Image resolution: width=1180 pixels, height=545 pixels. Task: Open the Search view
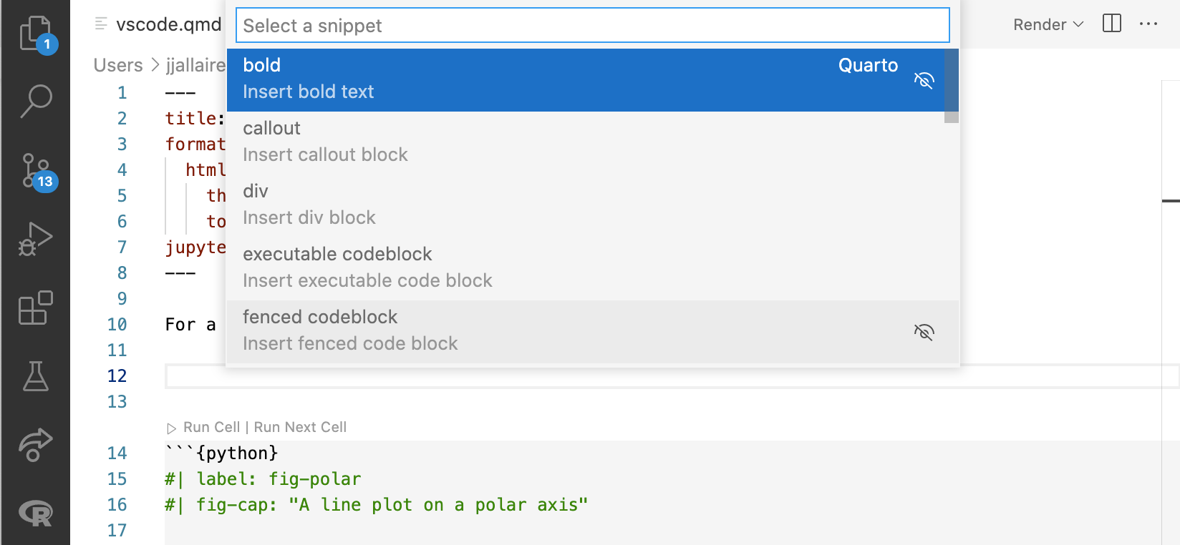37,102
